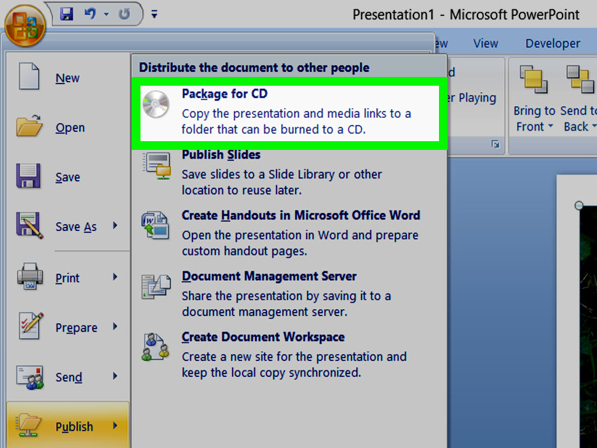Click the Bring to Front icon
Viewport: 597px width, 448px height.
click(534, 79)
